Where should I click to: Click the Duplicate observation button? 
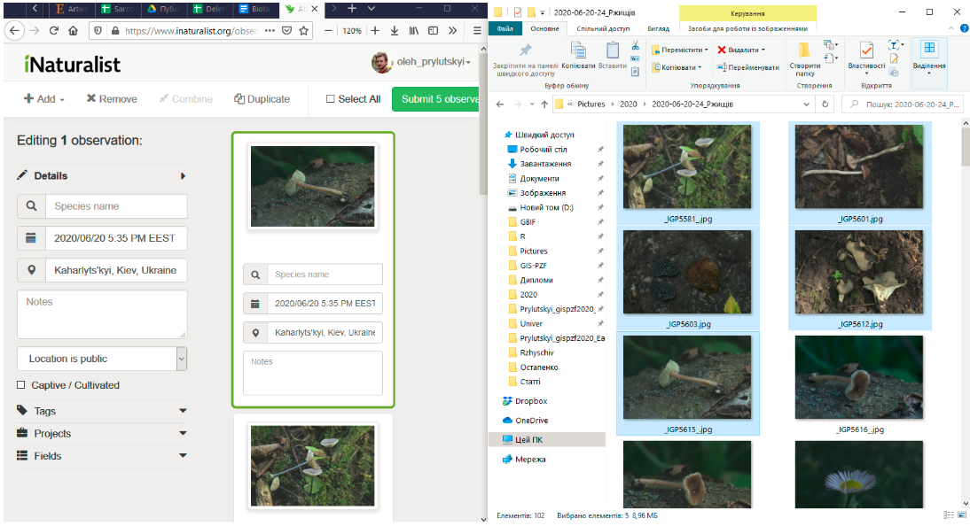(262, 99)
